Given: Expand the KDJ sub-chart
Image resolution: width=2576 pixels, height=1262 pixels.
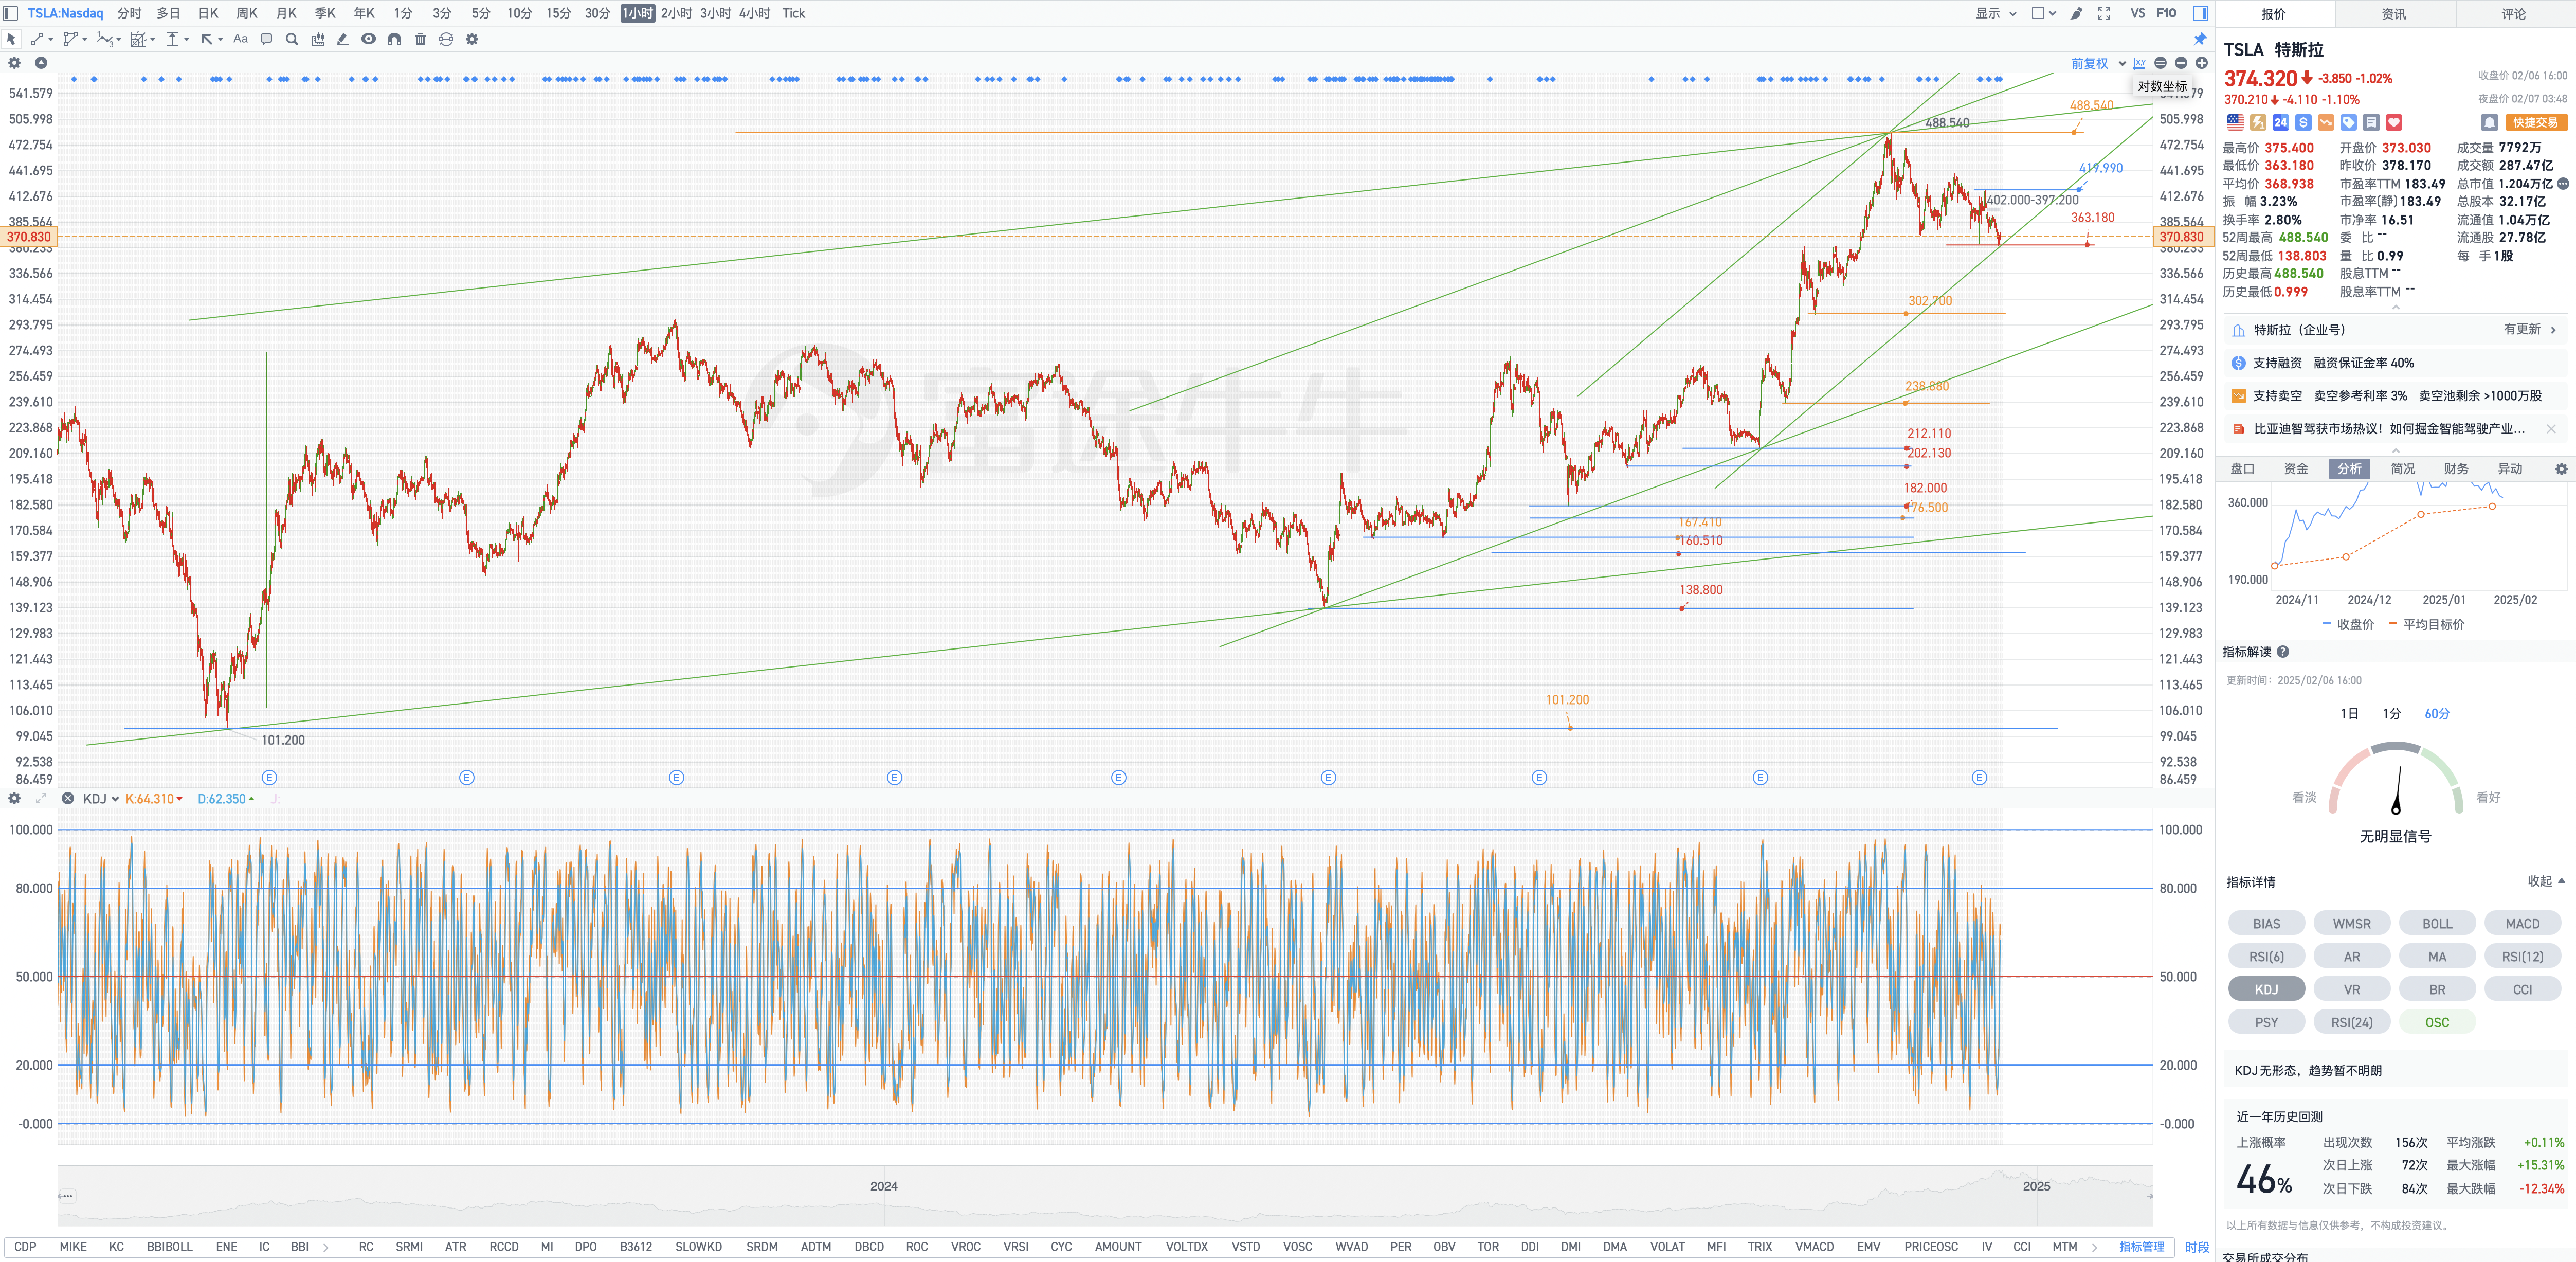Looking at the screenshot, I should pyautogui.click(x=41, y=798).
